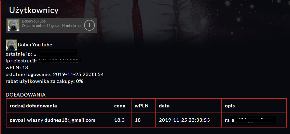The image size is (290, 134).
Task: Click the 'opis' column header
Action: [x=230, y=106]
